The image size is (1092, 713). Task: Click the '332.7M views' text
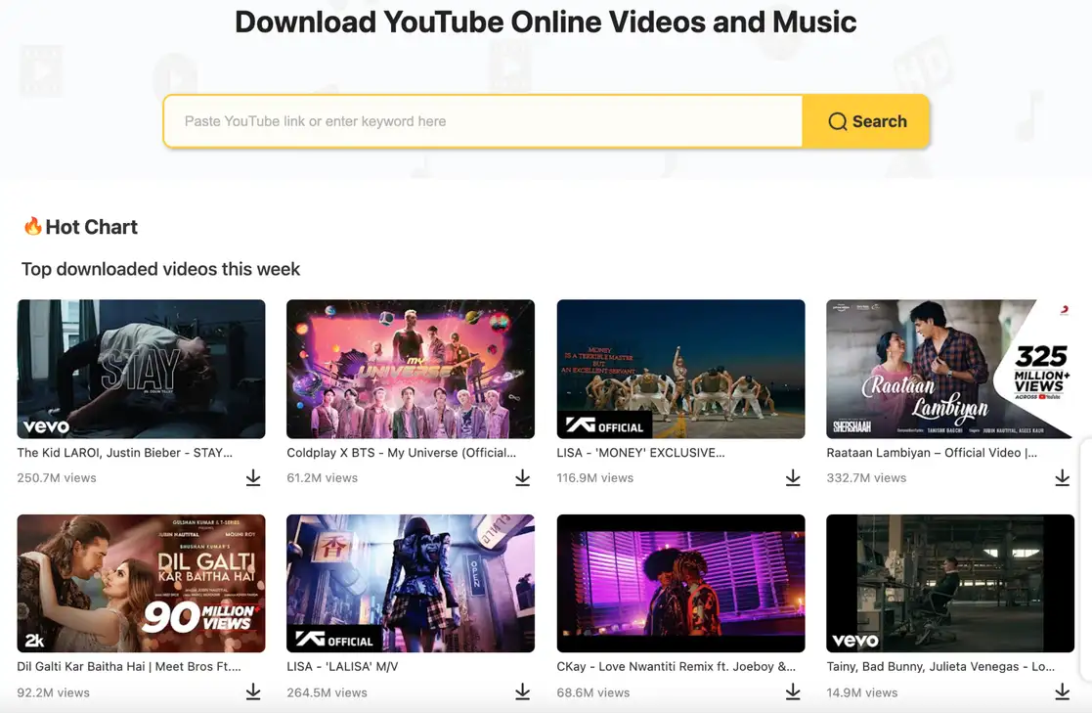(x=866, y=478)
